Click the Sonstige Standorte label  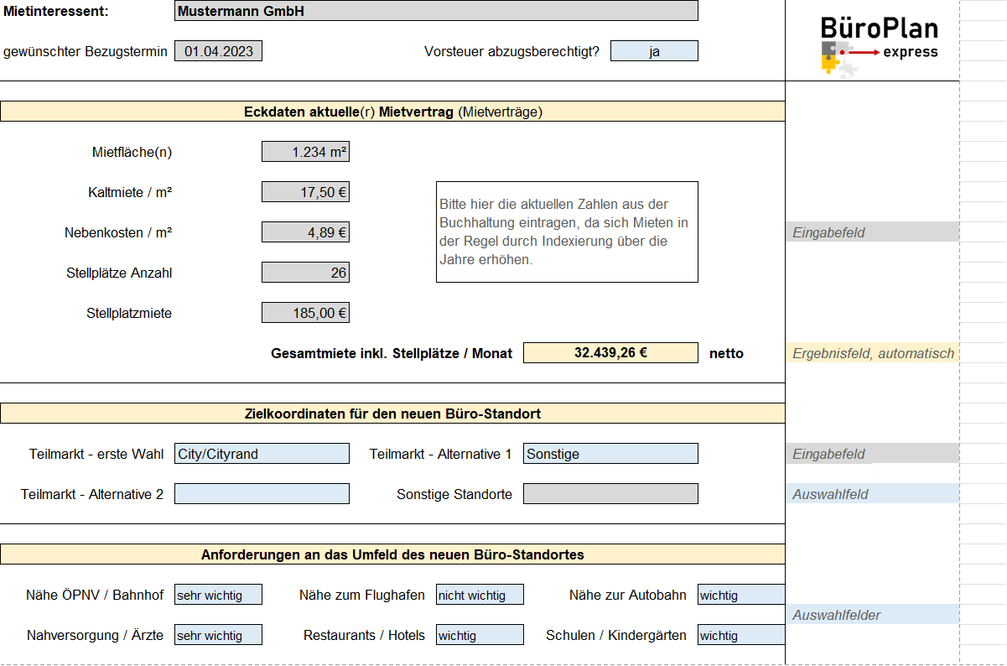click(454, 494)
